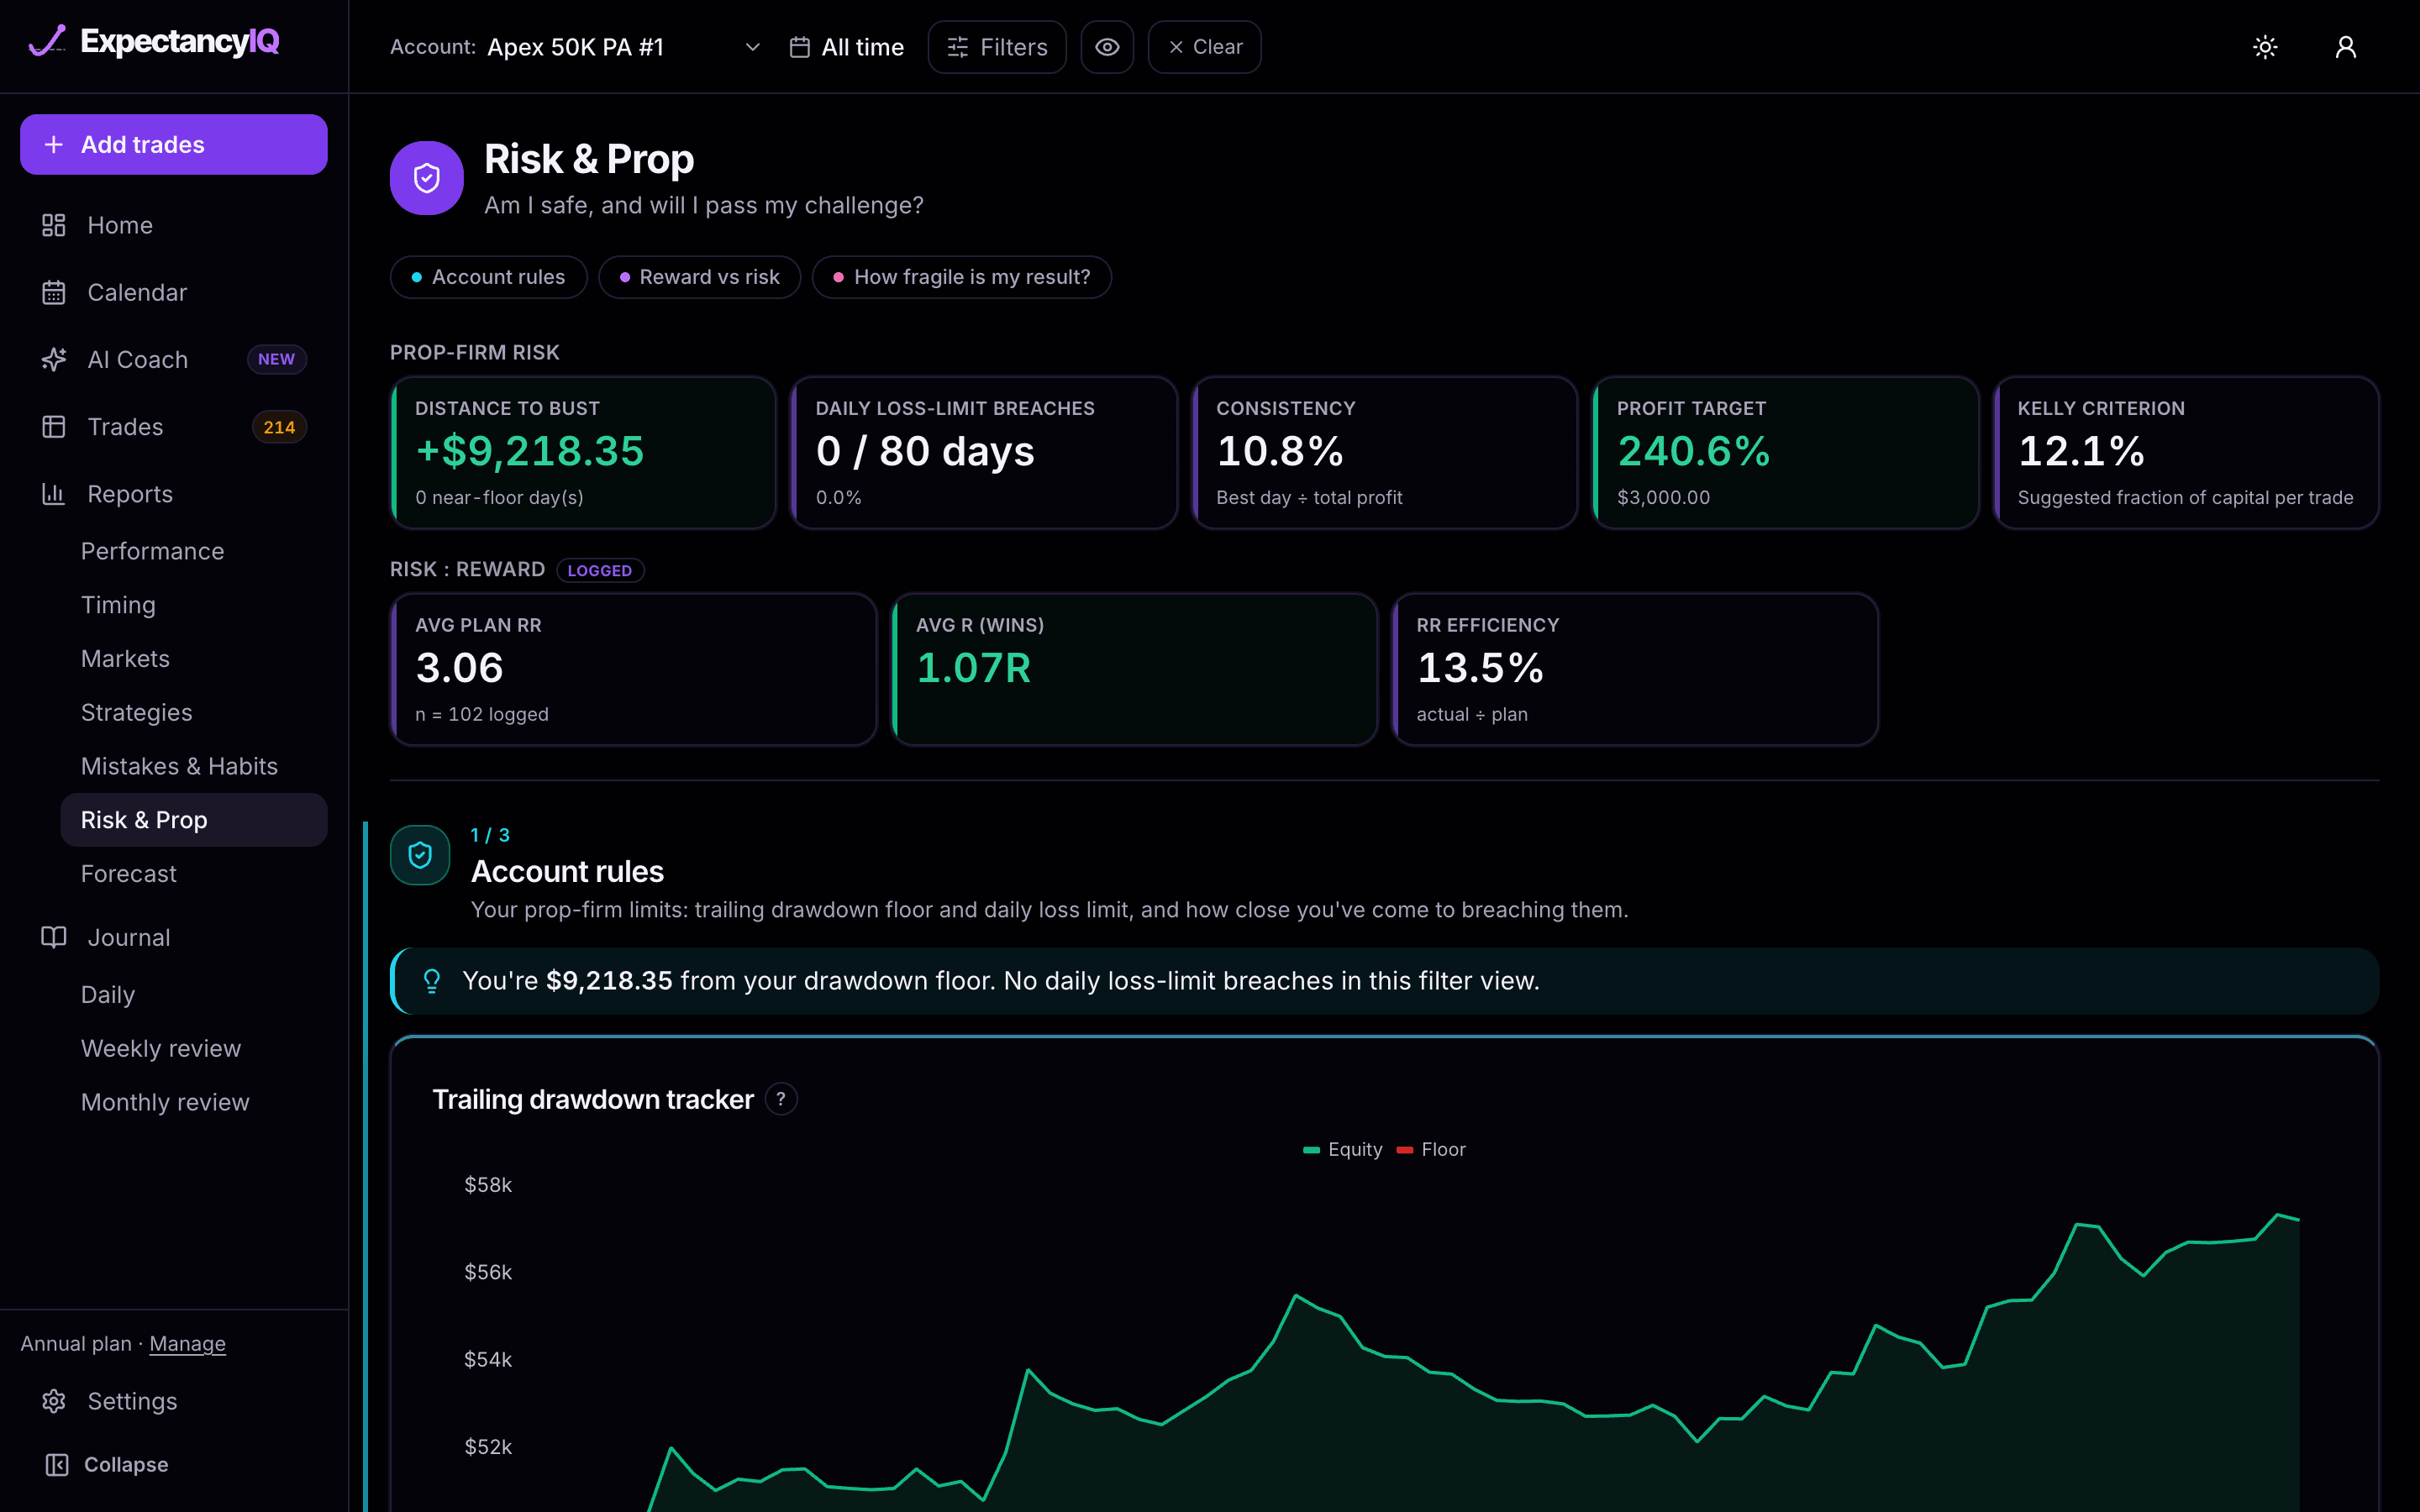Viewport: 2420px width, 1512px height.
Task: Open the Account dropdown Apex 50K PA #1
Action: (x=624, y=47)
